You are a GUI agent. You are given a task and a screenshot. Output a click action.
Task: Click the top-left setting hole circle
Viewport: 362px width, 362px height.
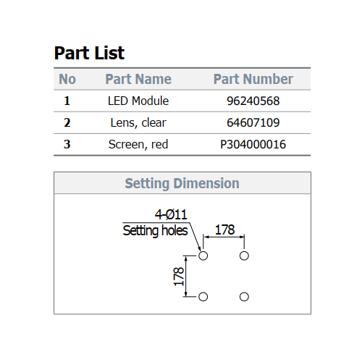(x=203, y=256)
